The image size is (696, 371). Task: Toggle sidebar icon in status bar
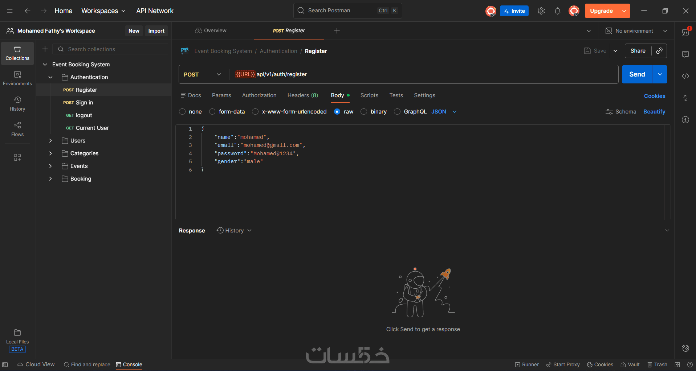[5, 364]
